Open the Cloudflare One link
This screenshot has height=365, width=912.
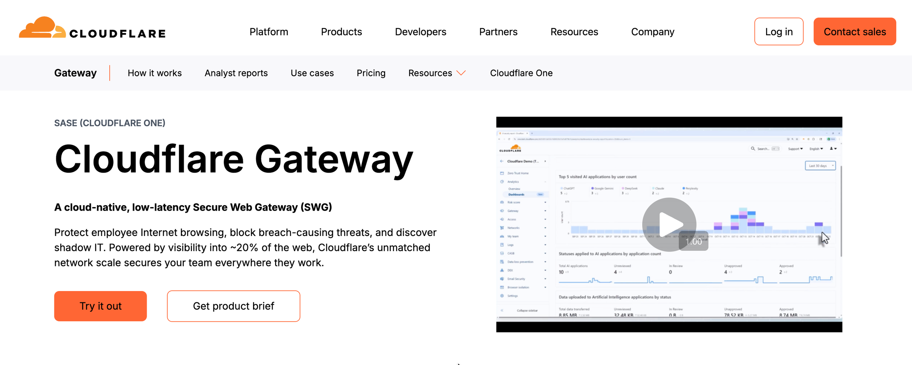point(521,73)
